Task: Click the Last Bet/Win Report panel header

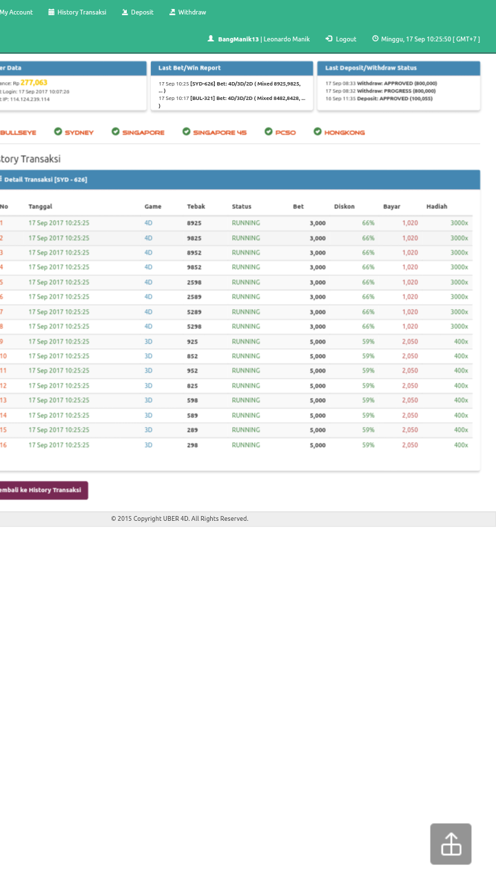Action: click(231, 68)
